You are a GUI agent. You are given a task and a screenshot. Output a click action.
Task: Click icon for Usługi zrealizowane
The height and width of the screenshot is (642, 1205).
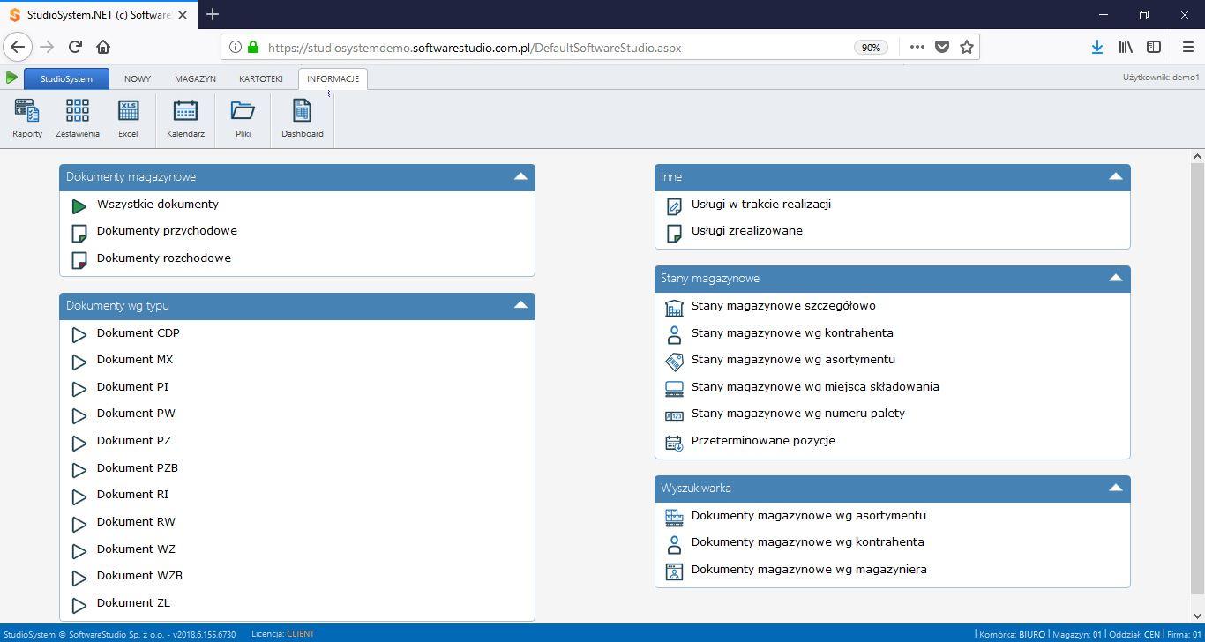pos(674,233)
